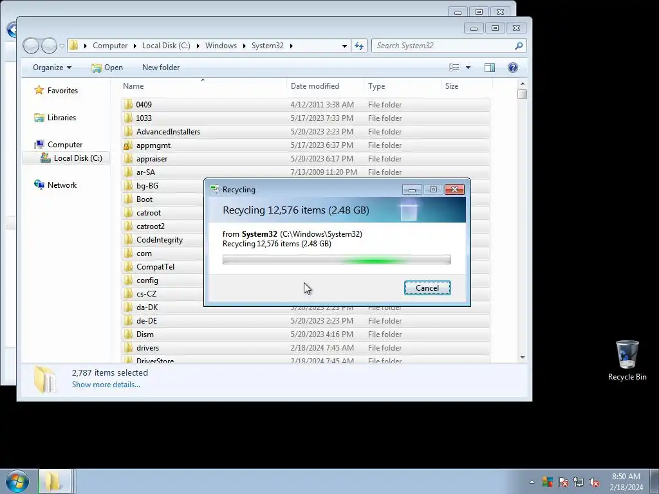
Task: Click the Refresh button beside address bar
Action: pos(359,46)
